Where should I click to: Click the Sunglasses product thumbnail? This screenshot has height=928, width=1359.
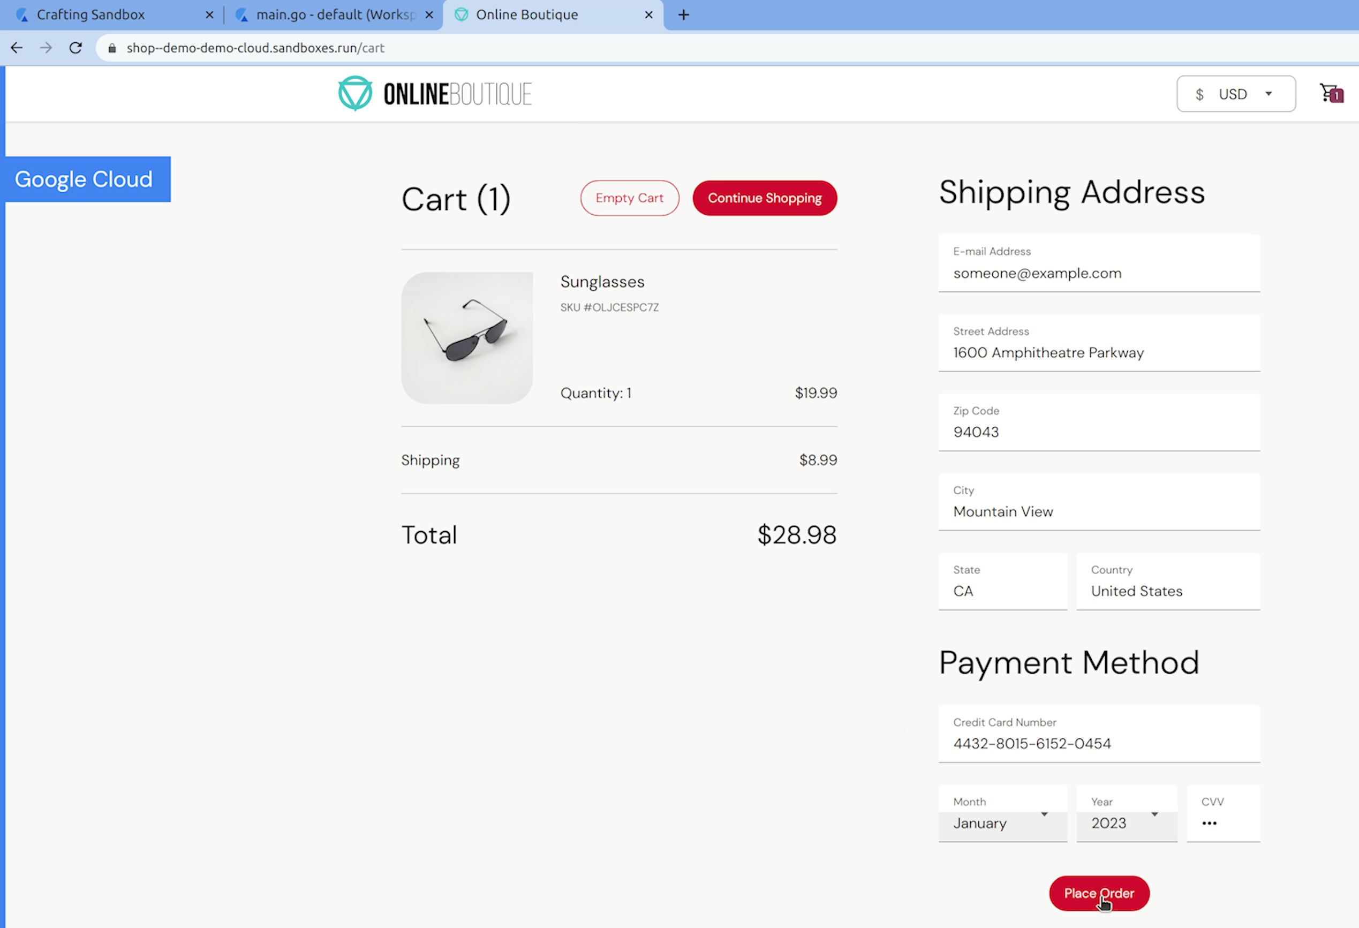[x=466, y=337]
